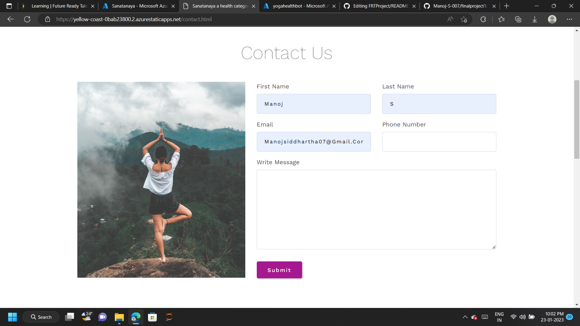This screenshot has width=580, height=326.
Task: Open the weather widget from taskbar
Action: (x=86, y=317)
